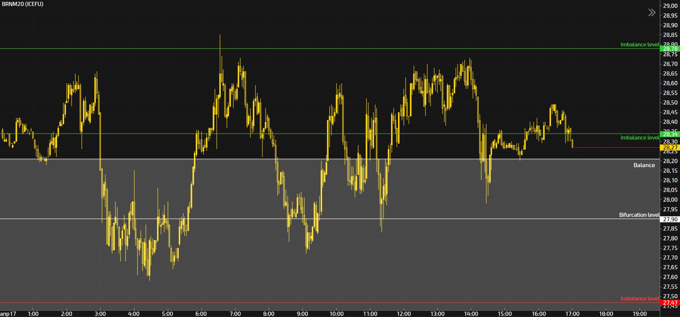Expand the double-chevron panel arrow
Screen dimensions: 680x317
click(x=652, y=13)
